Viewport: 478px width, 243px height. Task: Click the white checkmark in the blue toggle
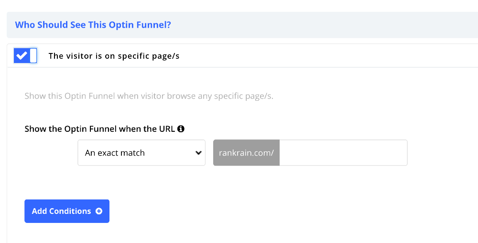tap(21, 55)
